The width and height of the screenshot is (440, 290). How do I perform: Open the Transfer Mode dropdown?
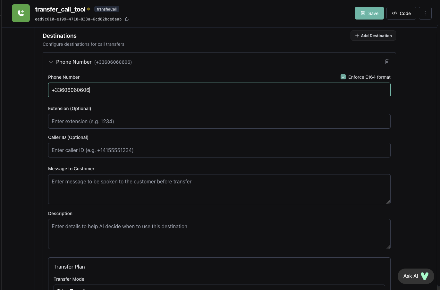click(219, 287)
